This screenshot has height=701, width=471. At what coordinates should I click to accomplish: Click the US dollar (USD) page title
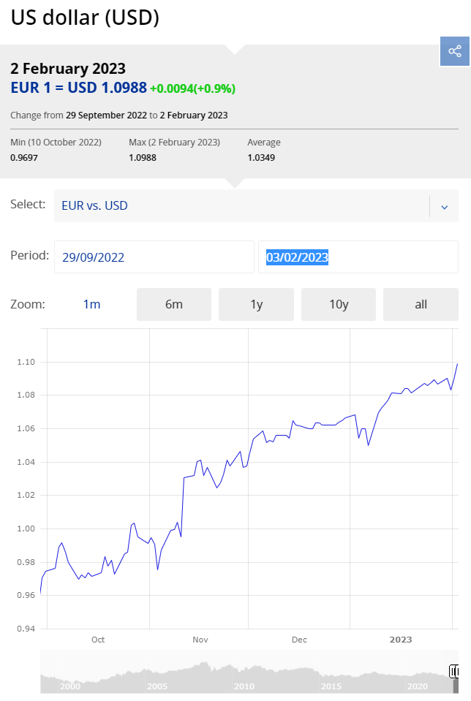(x=85, y=18)
